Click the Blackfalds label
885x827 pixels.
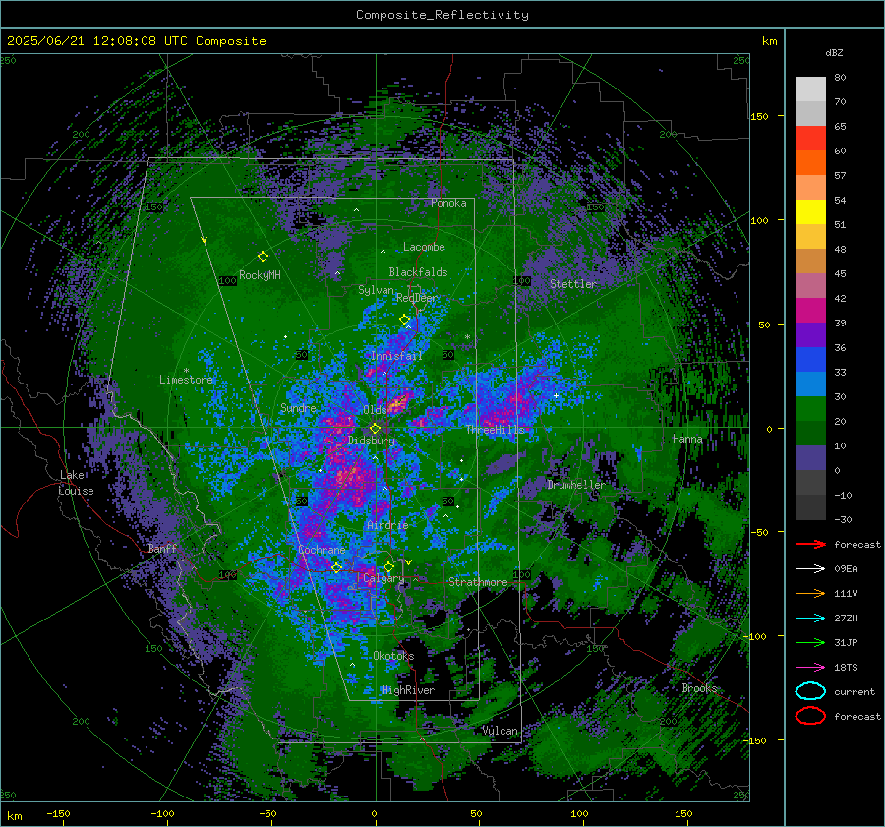click(x=418, y=272)
